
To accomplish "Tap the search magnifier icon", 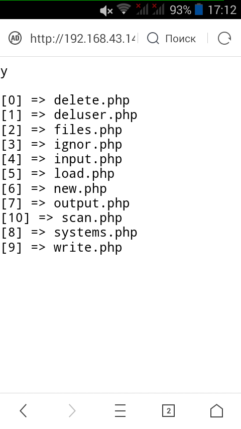I will [153, 38].
